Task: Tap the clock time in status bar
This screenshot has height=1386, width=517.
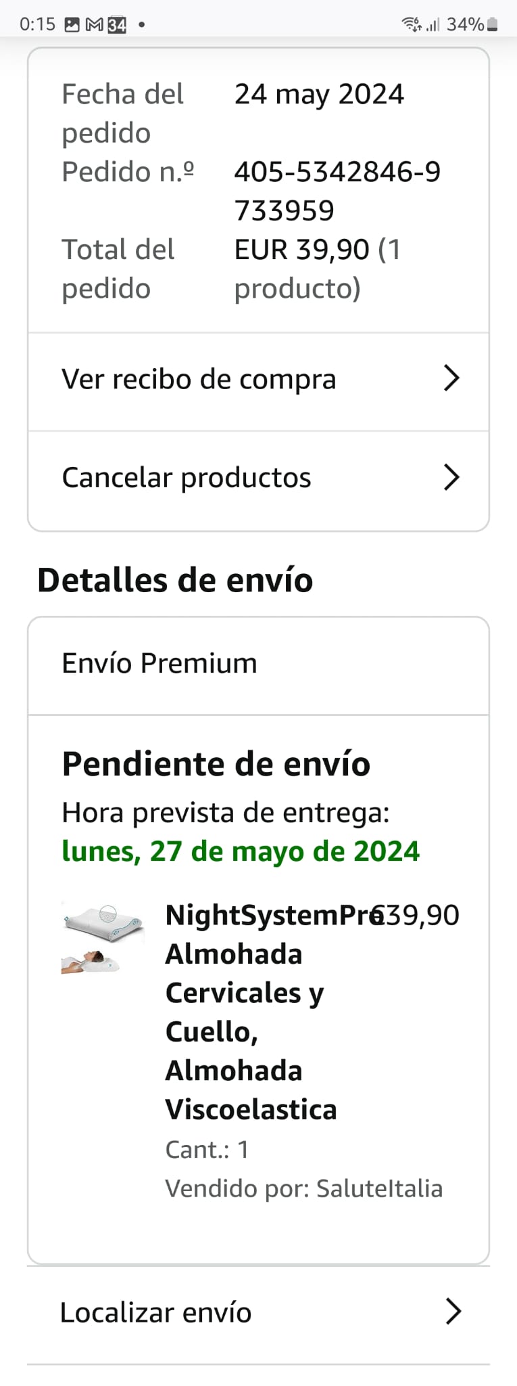Action: pos(37,25)
